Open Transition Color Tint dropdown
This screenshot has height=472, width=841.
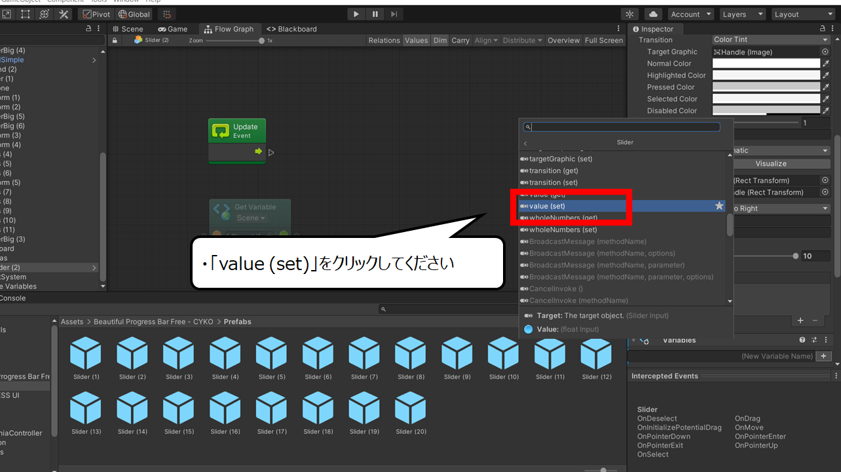click(772, 40)
